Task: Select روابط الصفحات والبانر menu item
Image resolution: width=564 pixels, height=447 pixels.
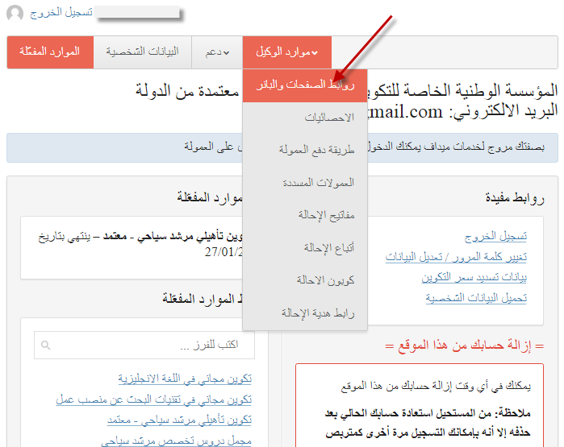Action: 304,85
